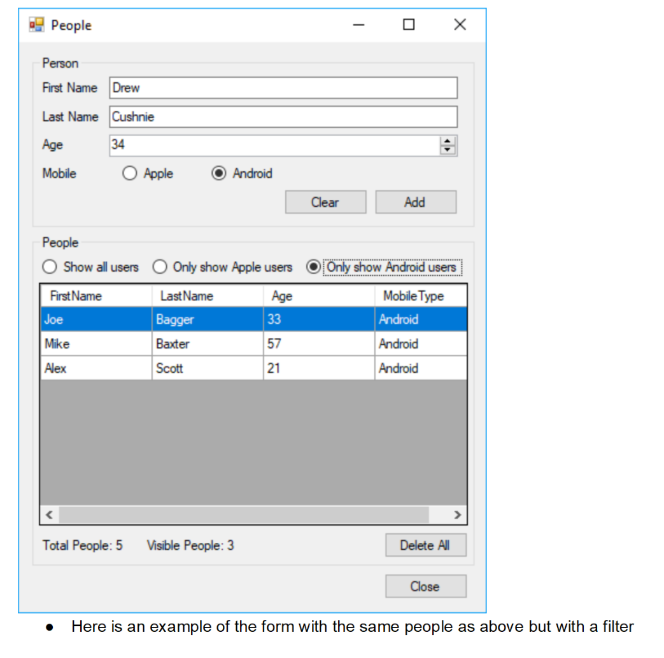Image resolution: width=664 pixels, height=658 pixels.
Task: Click the Add button
Action: tap(415, 202)
